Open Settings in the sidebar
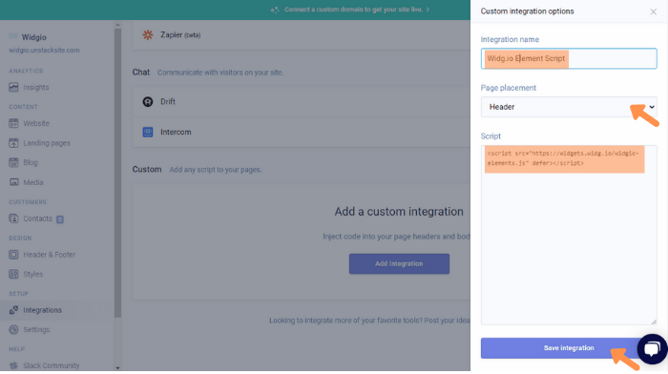668x374 pixels. (x=36, y=330)
